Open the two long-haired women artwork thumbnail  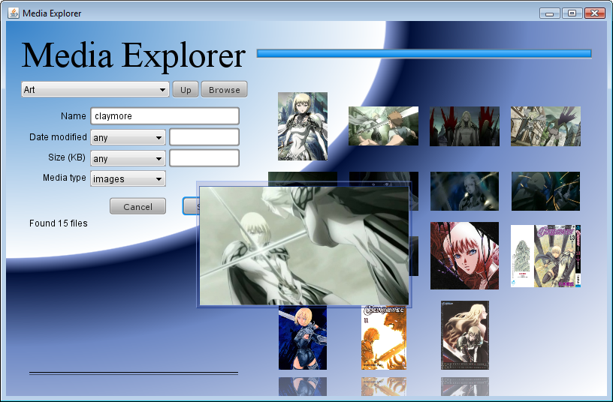465,334
